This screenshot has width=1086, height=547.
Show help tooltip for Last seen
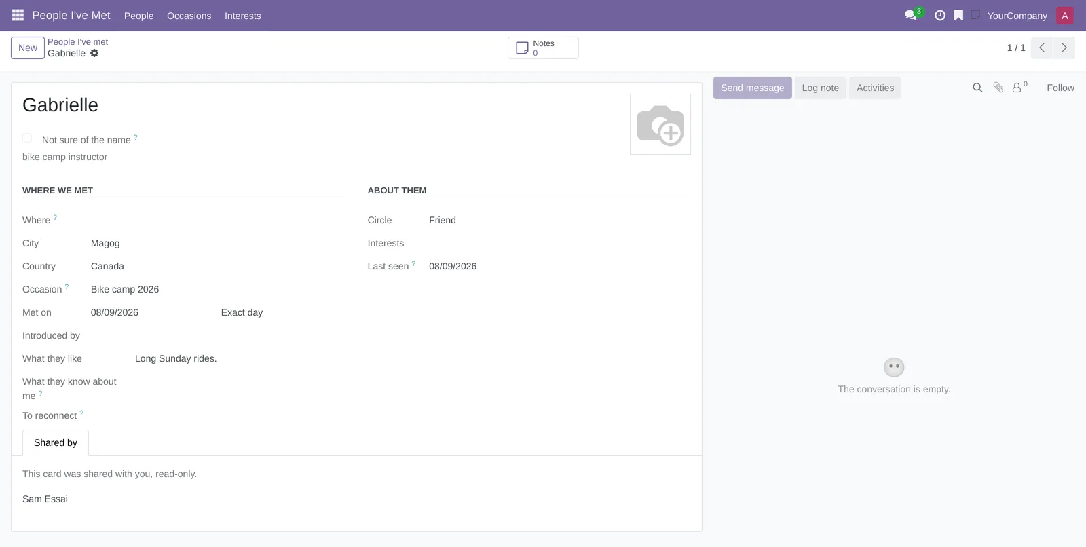(413, 263)
